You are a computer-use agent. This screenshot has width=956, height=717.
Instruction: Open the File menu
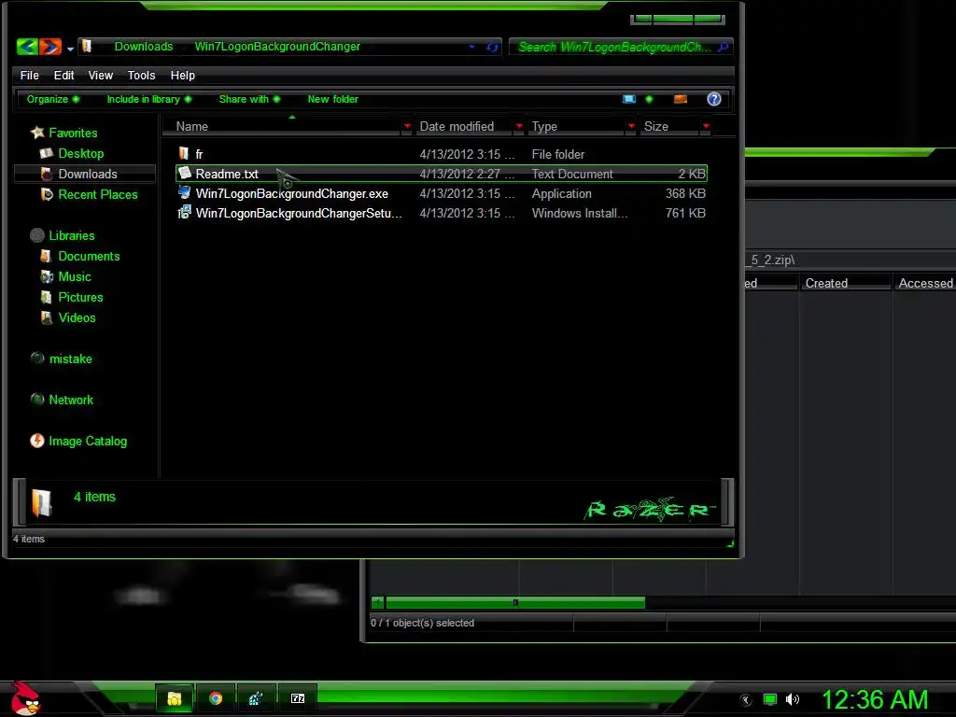coord(29,76)
